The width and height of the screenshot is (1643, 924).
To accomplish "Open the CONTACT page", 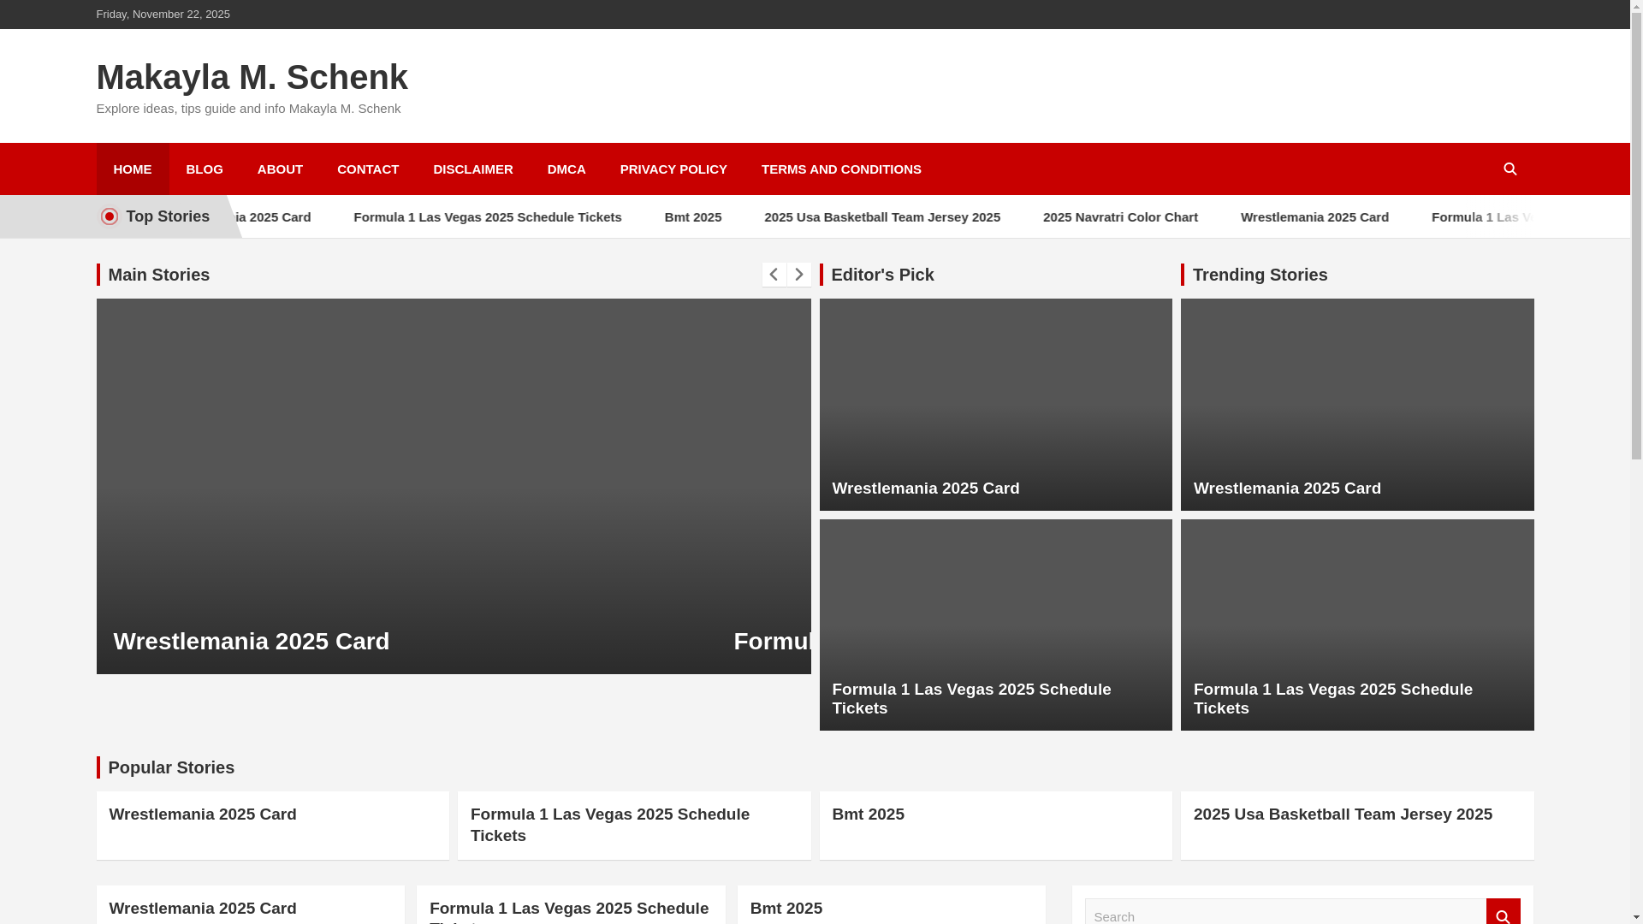I will tap(368, 169).
